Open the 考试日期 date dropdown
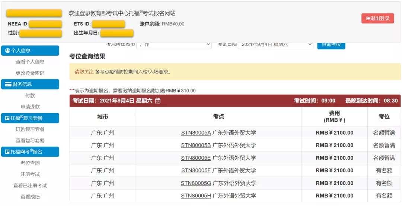 click(x=275, y=46)
